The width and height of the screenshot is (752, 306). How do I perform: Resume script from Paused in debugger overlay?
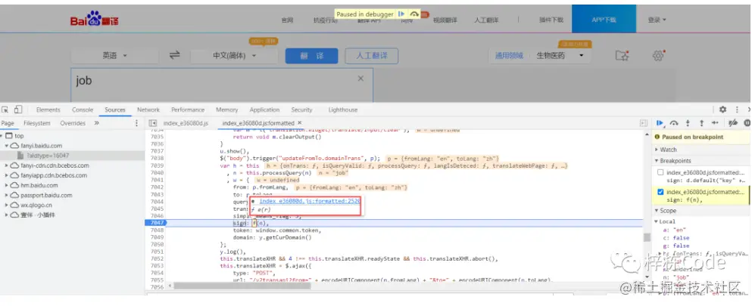pos(401,14)
